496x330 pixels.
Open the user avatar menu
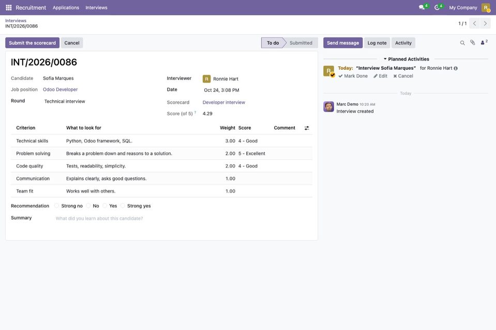point(486,8)
